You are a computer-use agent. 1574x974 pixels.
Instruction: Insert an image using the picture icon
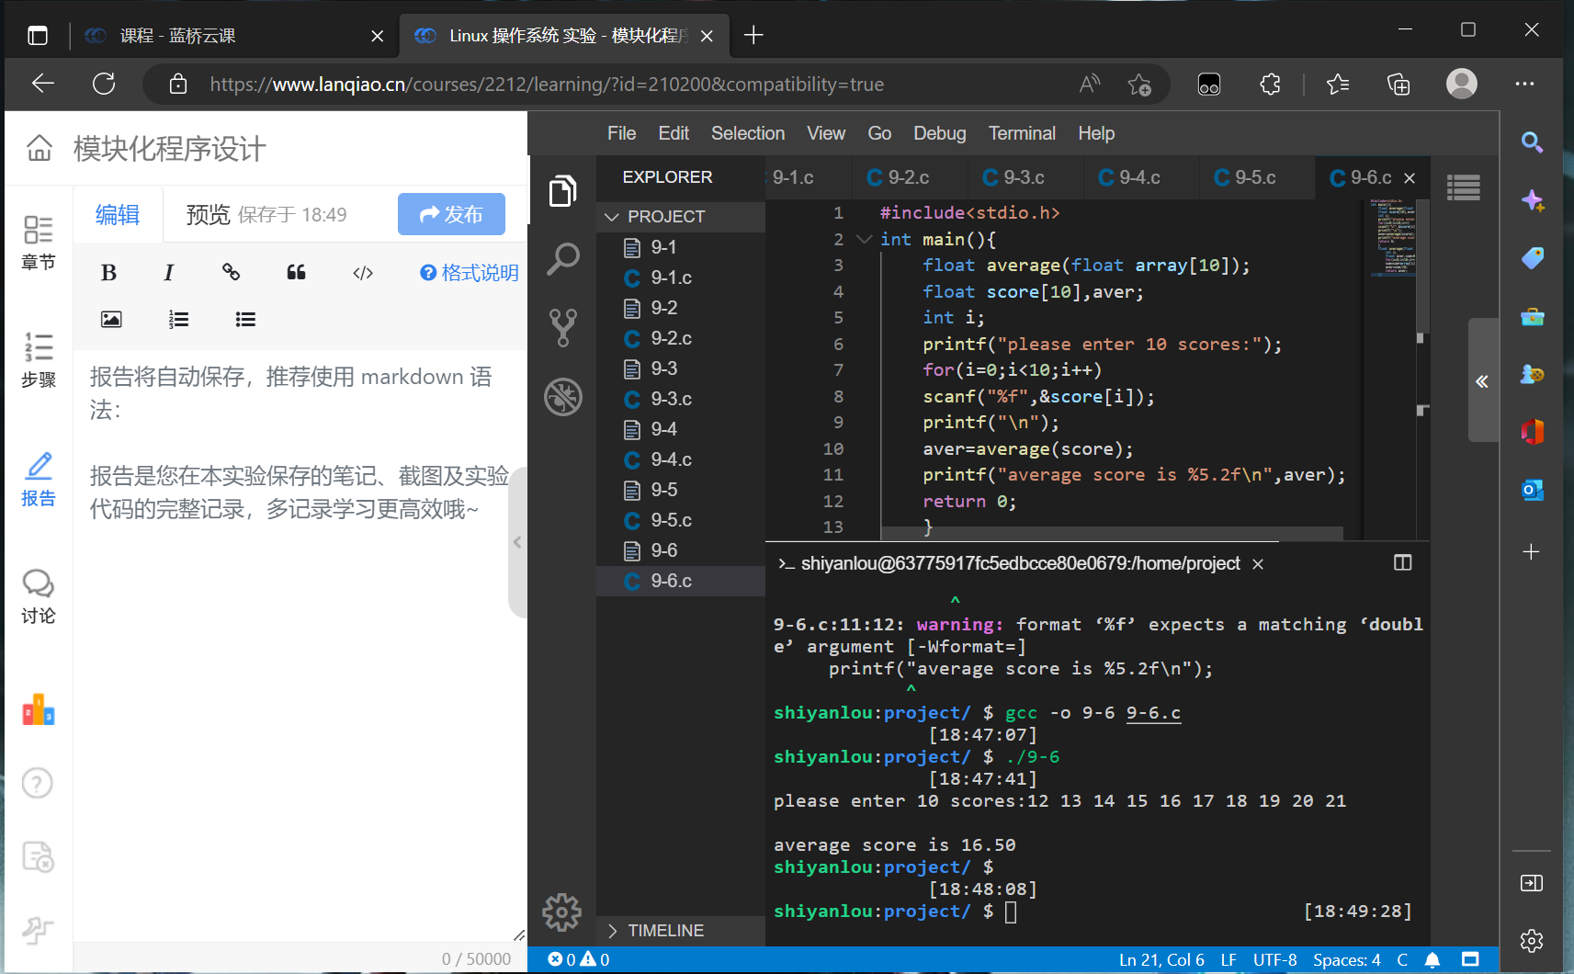click(x=111, y=320)
